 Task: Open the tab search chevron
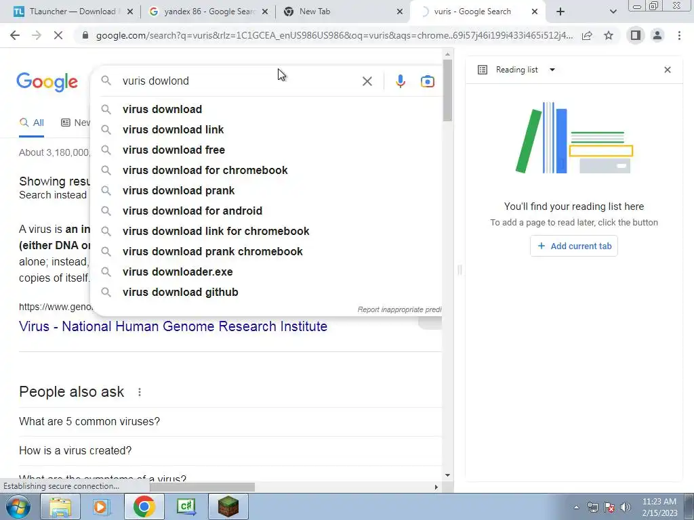tap(613, 12)
